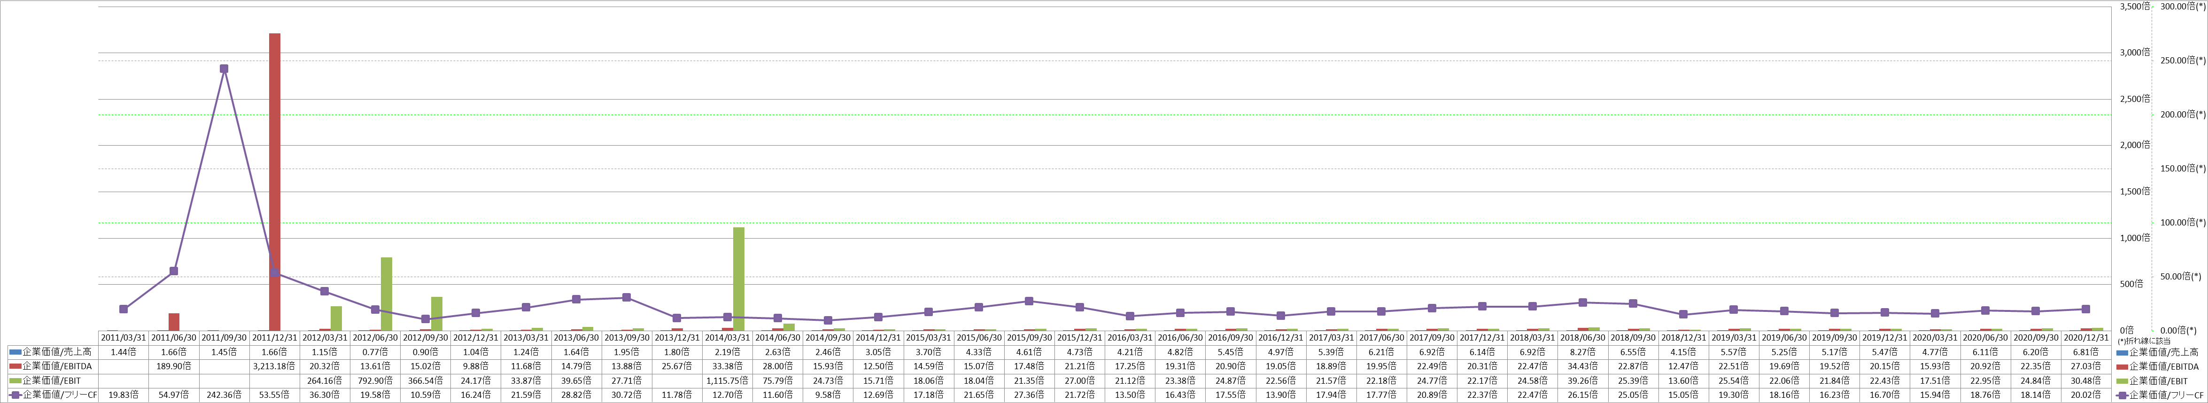
Task: Click the 264.16倍 EBIT cell
Action: click(x=325, y=381)
